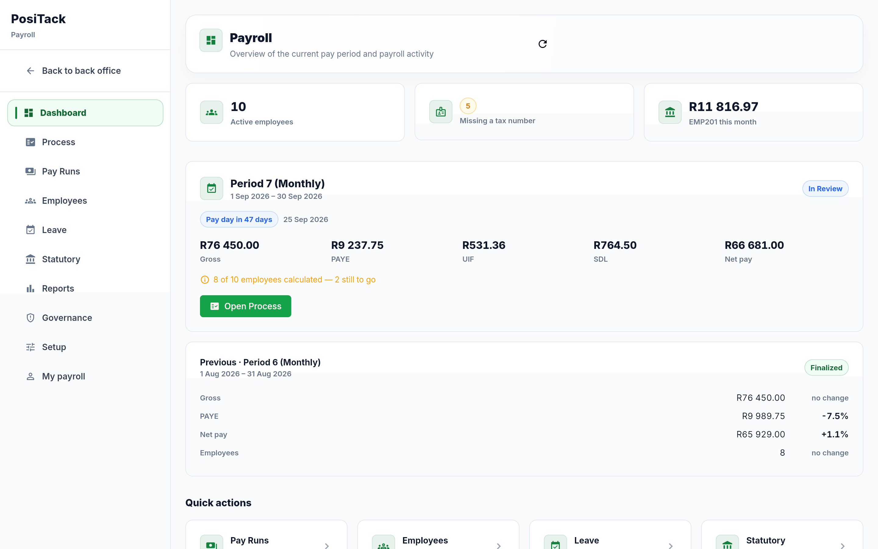Click the Employees group icon in sidebar
The height and width of the screenshot is (549, 878).
[30, 201]
